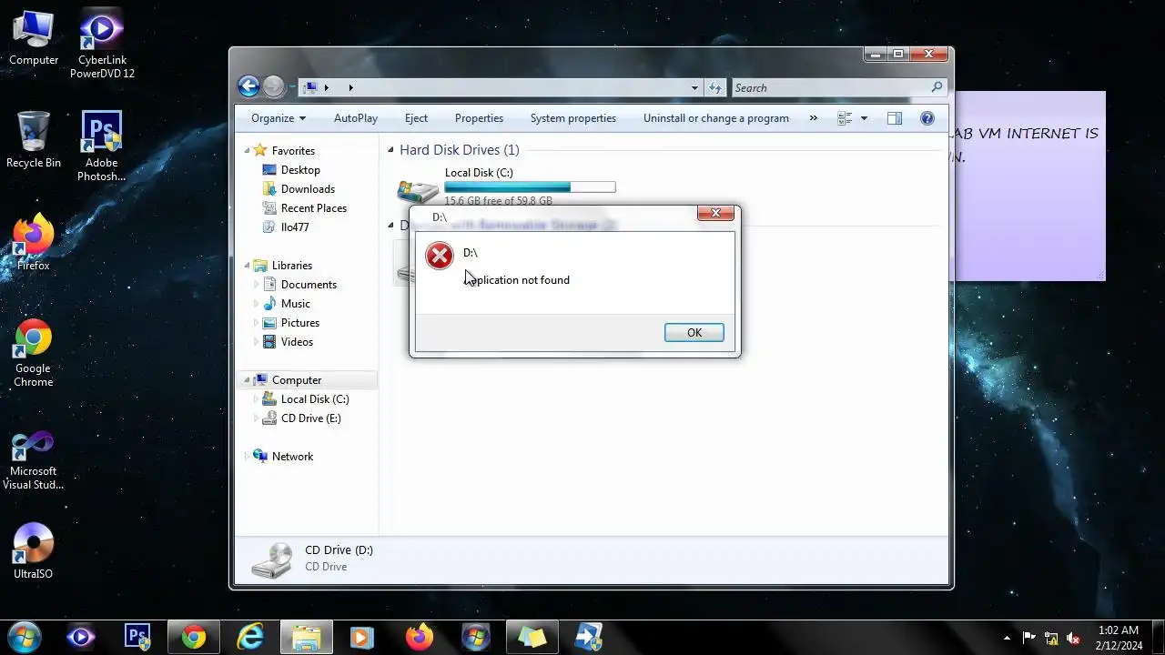Open Adobe Photoshop desktop shortcut
Image resolution: width=1165 pixels, height=655 pixels.
[102, 146]
